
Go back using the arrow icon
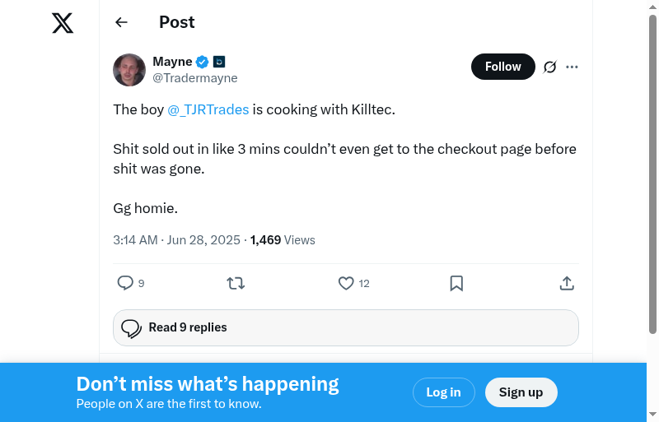[x=122, y=22]
